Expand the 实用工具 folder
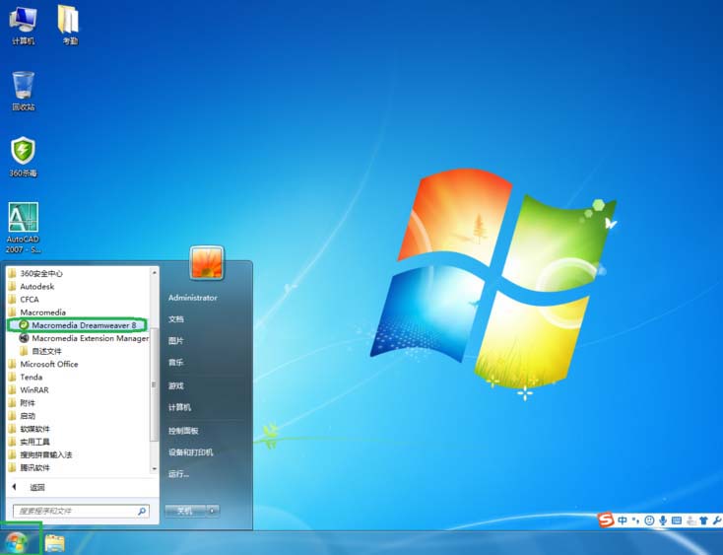The height and width of the screenshot is (555, 723). 29,442
